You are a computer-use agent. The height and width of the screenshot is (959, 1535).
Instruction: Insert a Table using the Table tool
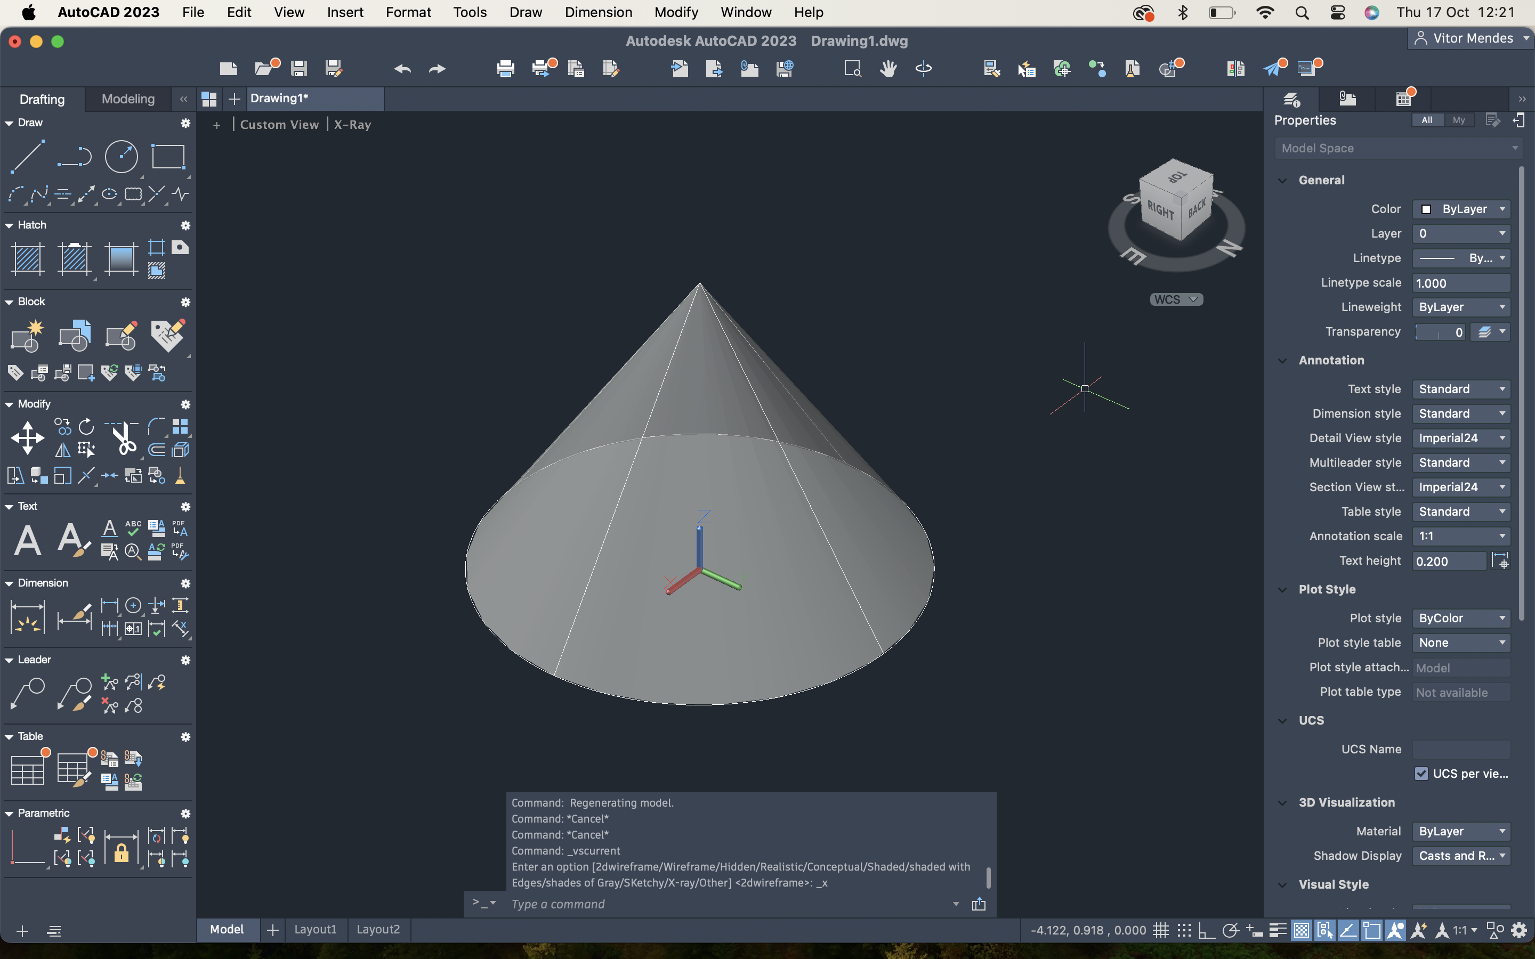click(x=27, y=769)
